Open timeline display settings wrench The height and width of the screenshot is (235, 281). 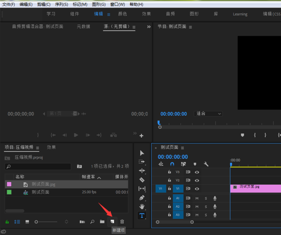206,164
